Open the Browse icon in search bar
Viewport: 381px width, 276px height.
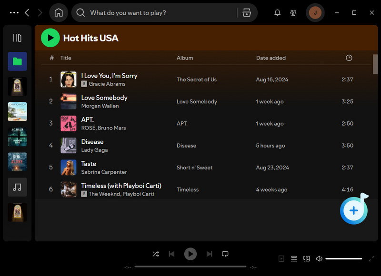click(x=247, y=13)
